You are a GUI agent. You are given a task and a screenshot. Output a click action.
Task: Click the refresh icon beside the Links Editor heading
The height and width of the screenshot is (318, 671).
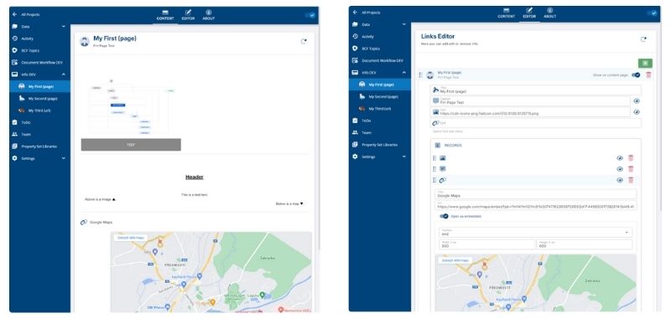point(643,39)
